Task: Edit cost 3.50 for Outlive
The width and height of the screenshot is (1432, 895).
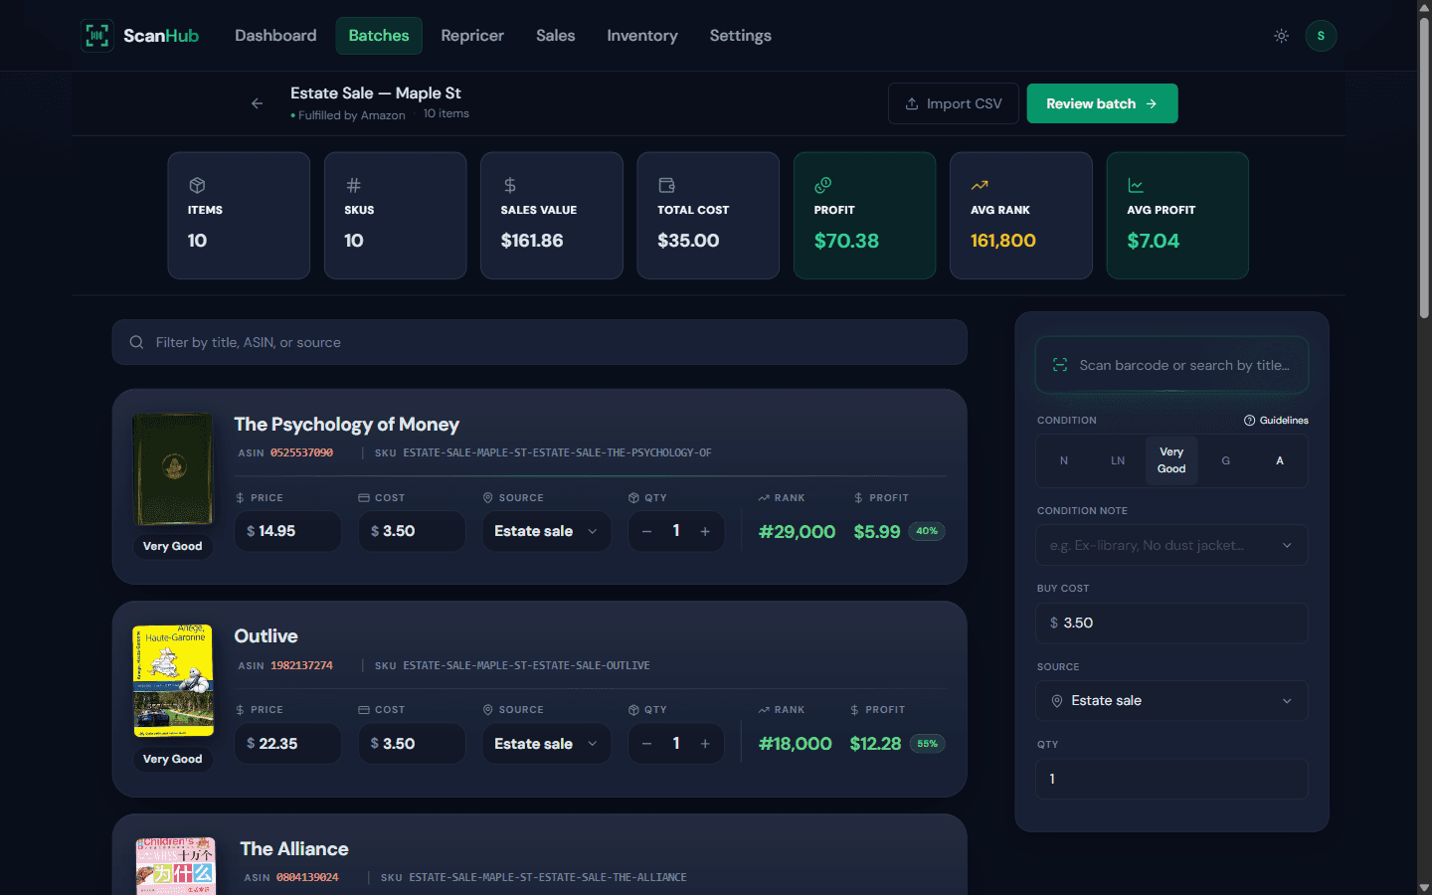Action: coord(412,744)
